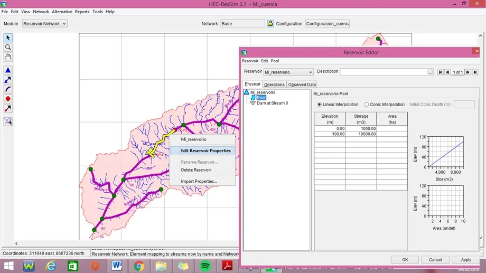Switch to the Operations tab

274,84
